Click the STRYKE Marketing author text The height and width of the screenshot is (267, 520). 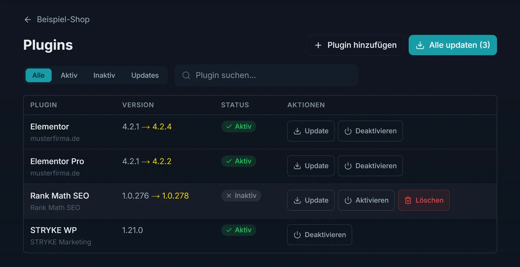pos(61,242)
